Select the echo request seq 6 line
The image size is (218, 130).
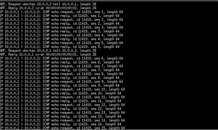pos(61,59)
